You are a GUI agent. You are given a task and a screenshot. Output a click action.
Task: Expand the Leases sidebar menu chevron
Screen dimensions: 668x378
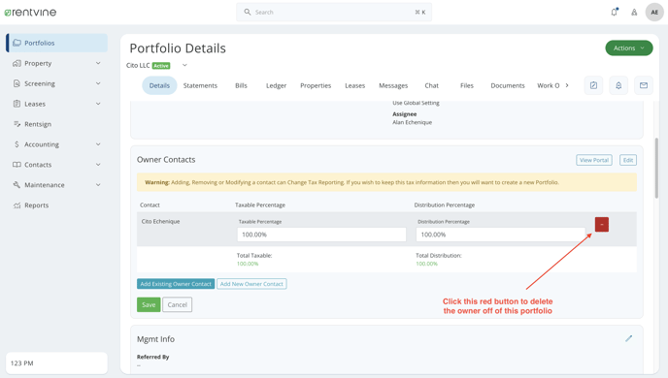pyautogui.click(x=98, y=104)
